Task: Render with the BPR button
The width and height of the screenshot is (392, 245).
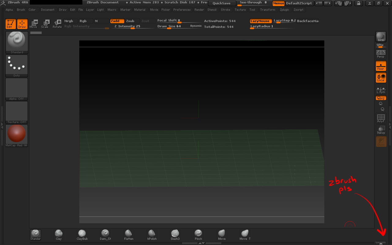Action: (x=381, y=37)
